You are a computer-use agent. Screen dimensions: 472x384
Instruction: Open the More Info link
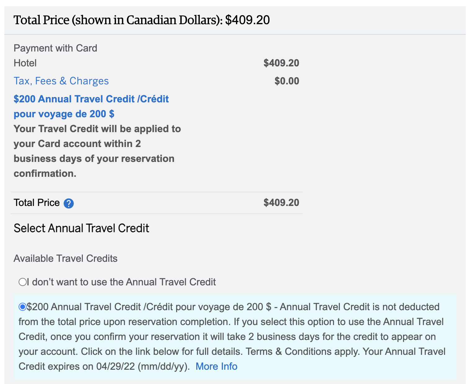click(x=216, y=366)
